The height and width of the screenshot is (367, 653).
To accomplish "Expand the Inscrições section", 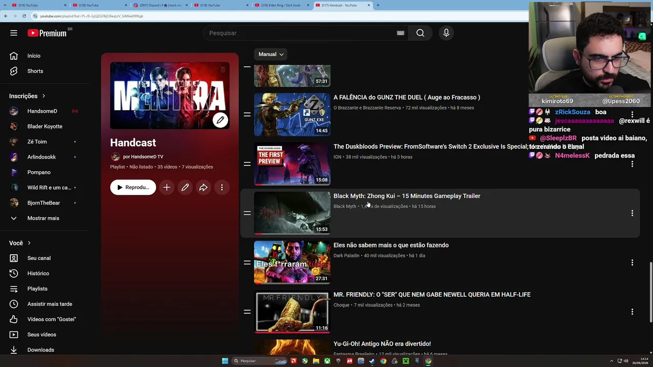I will pyautogui.click(x=27, y=96).
